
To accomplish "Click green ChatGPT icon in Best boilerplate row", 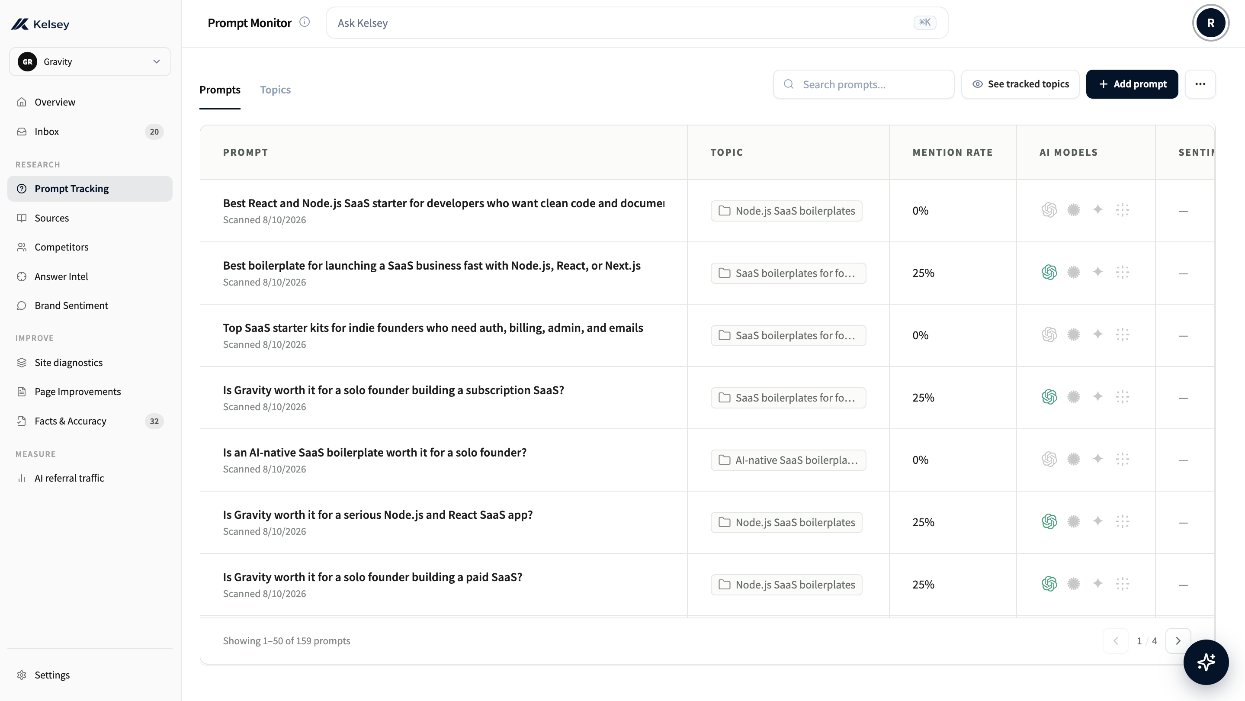I will (x=1049, y=273).
